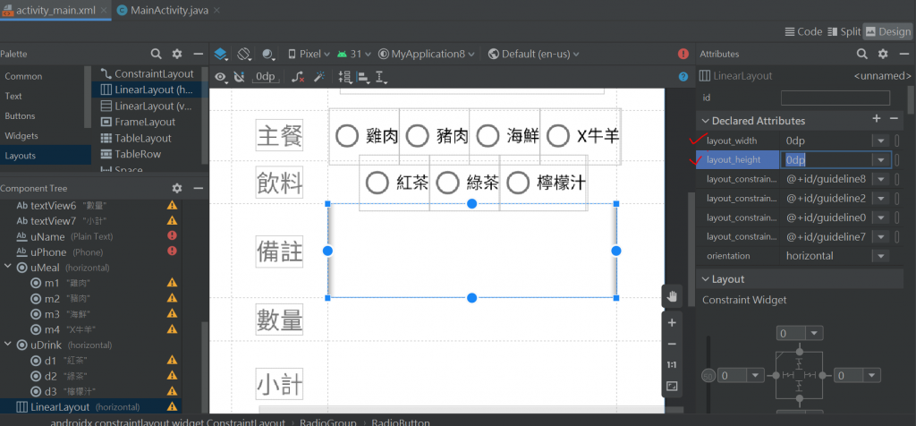
Task: Remove the selected declared attribute with minus
Action: 894,119
